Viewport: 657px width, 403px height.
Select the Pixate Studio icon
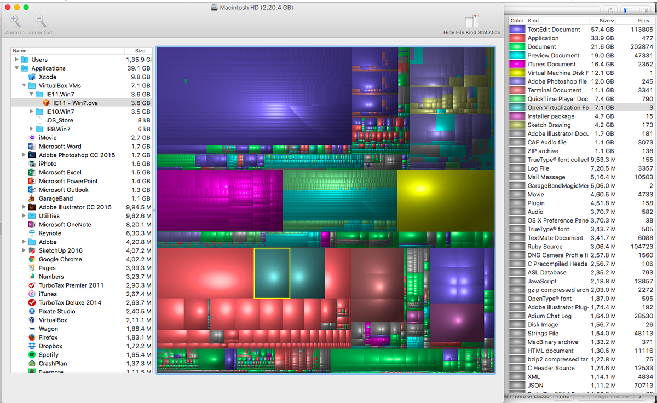point(32,311)
